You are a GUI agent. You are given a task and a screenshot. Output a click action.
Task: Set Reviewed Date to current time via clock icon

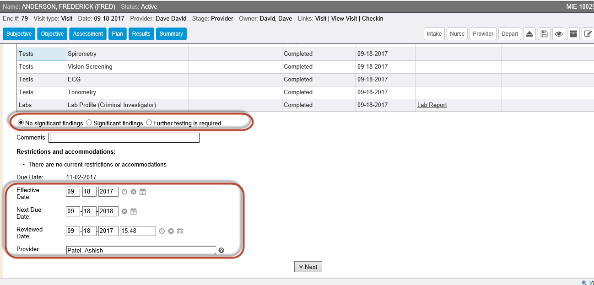coord(162,231)
